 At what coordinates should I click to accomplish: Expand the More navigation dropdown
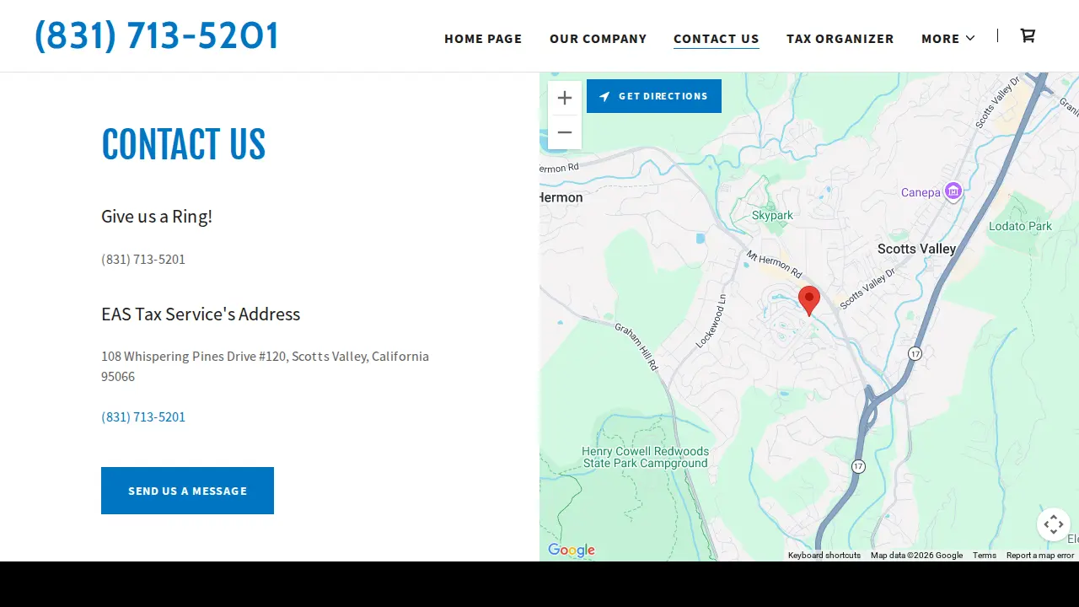(948, 39)
